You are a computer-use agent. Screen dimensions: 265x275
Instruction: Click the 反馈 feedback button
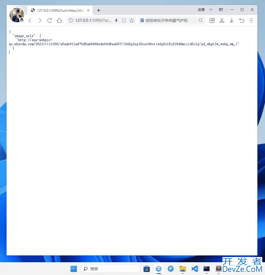pos(201,10)
